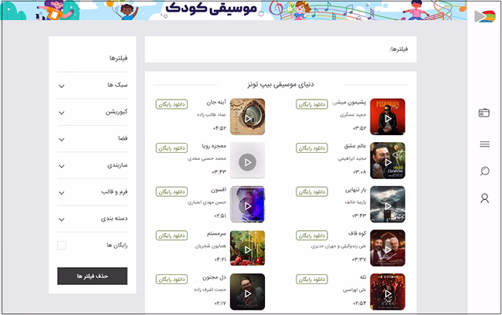This screenshot has width=502, height=315.
Task: Click دانلود رایگان for عالم عشق
Action: click(x=312, y=148)
